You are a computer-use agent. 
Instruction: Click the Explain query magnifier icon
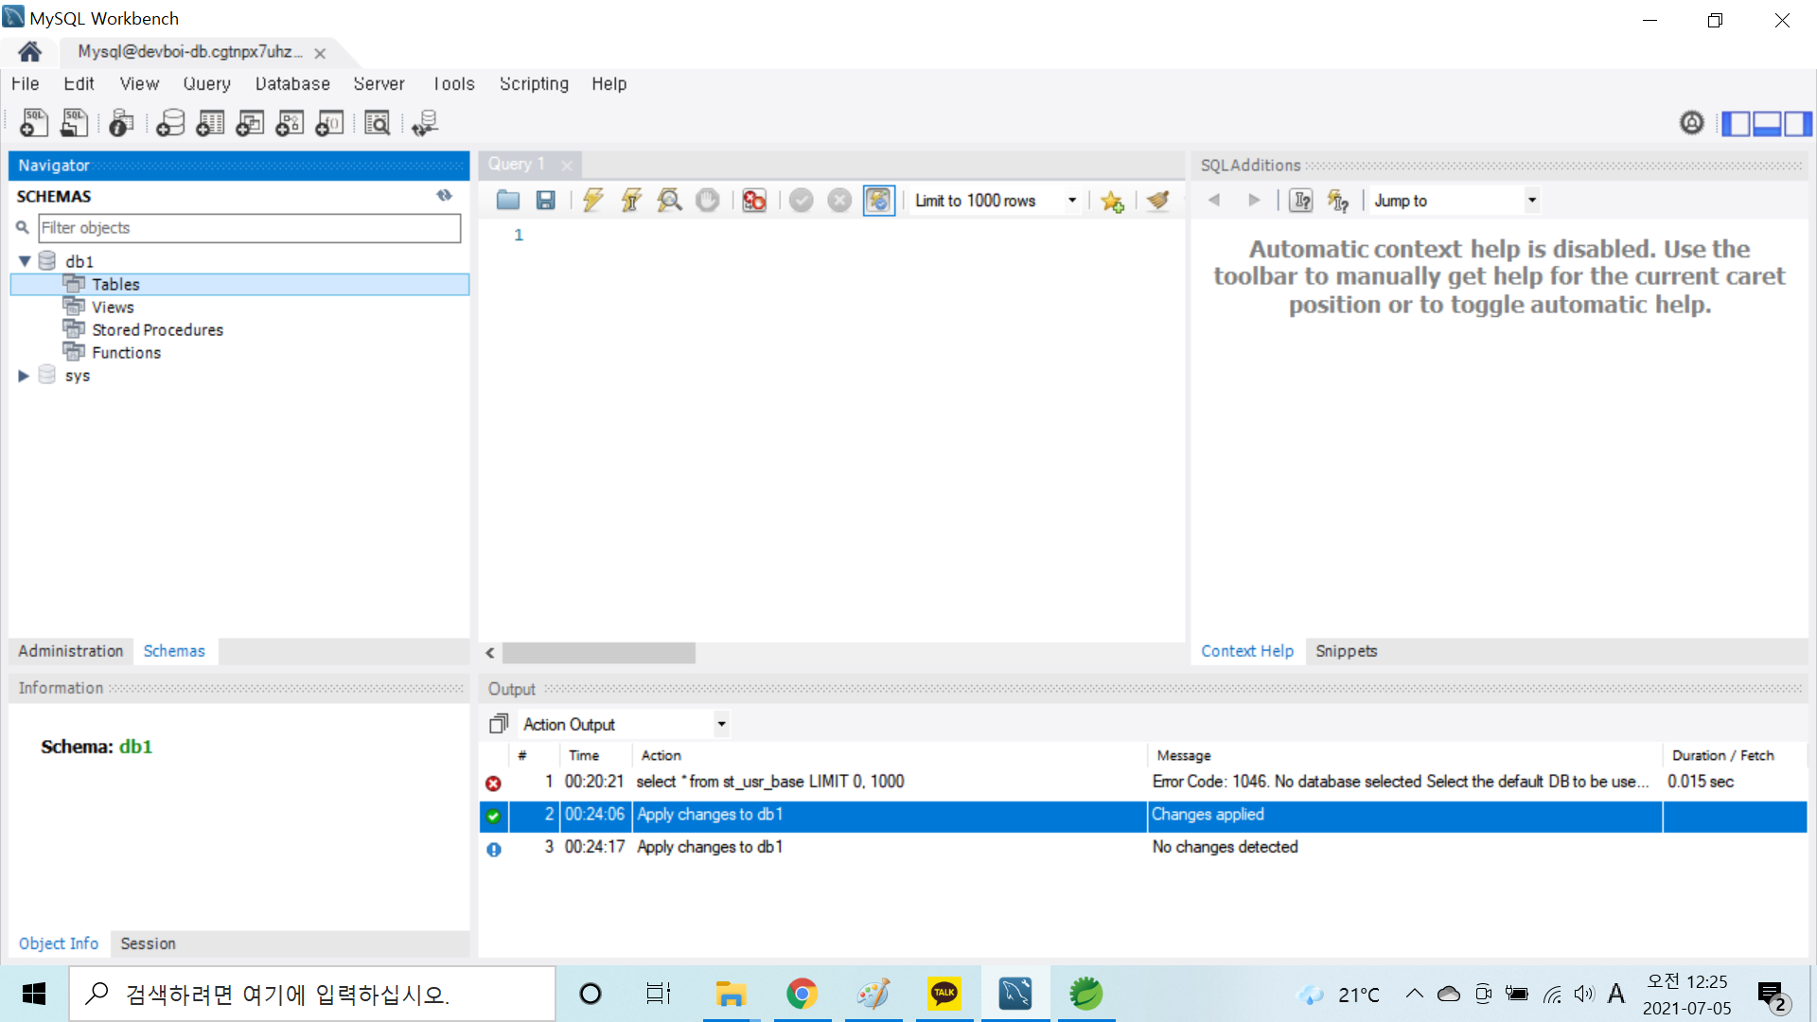pyautogui.click(x=669, y=201)
